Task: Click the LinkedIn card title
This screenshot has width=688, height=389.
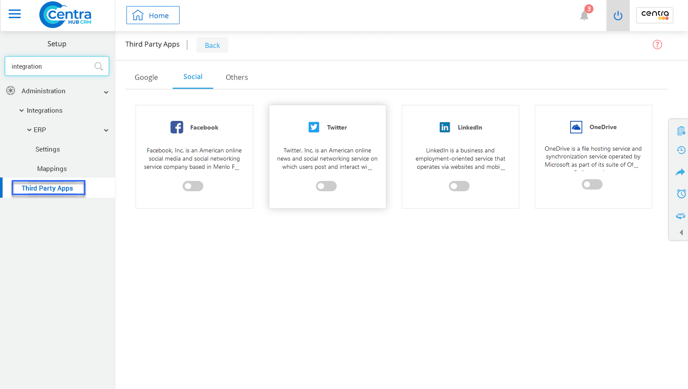Action: [x=470, y=127]
